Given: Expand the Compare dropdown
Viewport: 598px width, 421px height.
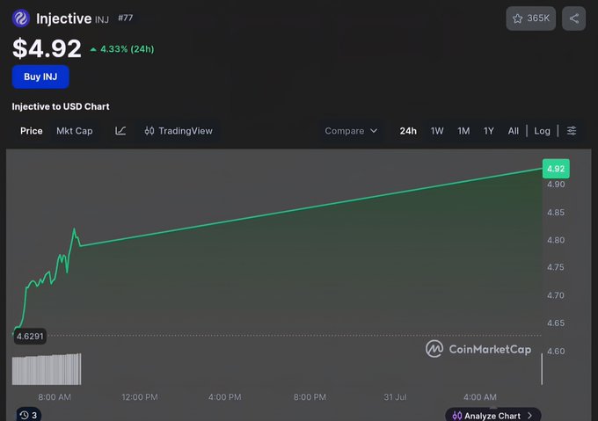Looking at the screenshot, I should (351, 131).
